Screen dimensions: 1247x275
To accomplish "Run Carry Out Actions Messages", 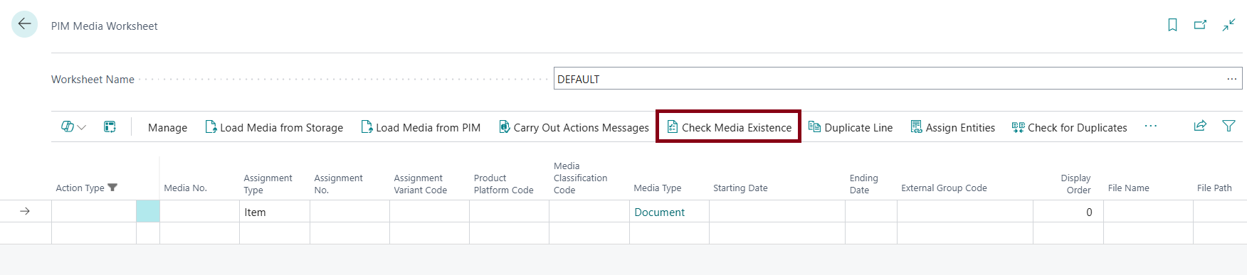I will tap(574, 127).
